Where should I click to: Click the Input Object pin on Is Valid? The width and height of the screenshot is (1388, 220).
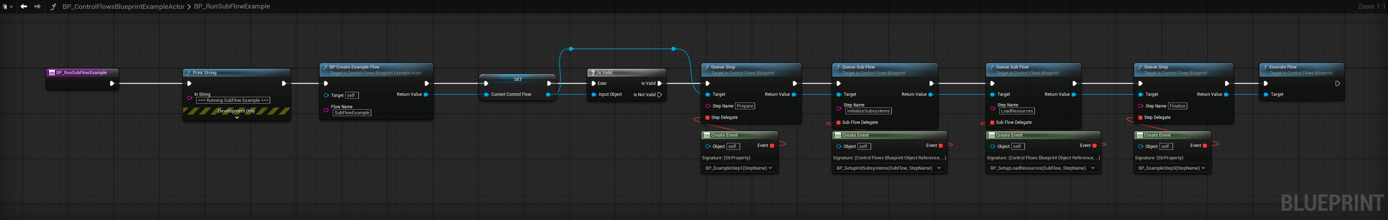[x=594, y=94]
